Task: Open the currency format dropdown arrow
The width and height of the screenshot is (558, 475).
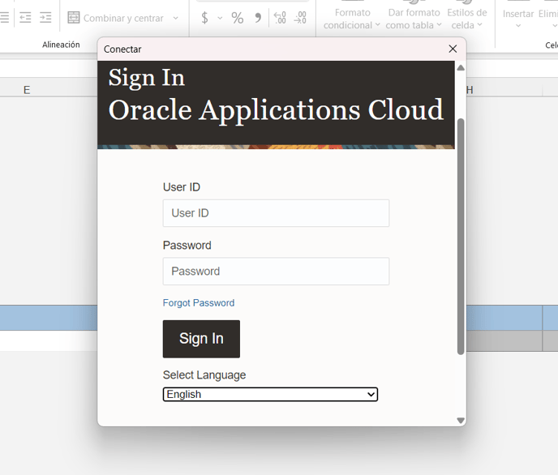Action: 220,18
